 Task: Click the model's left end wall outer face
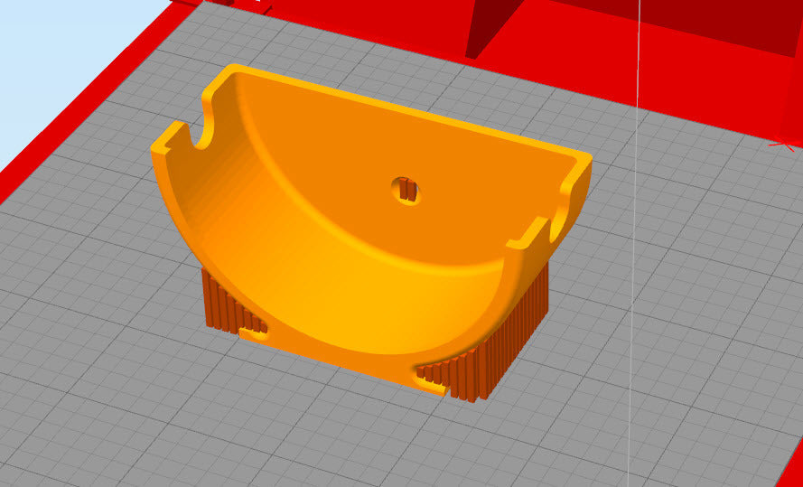(179, 208)
